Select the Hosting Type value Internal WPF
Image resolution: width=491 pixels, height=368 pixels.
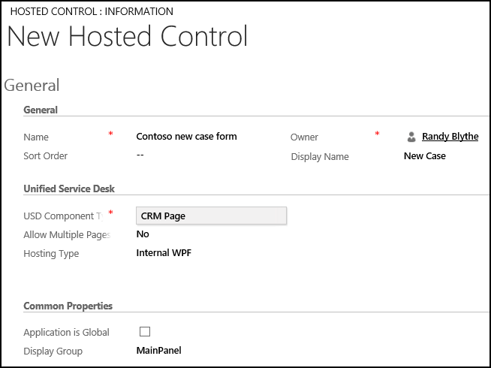pos(164,253)
